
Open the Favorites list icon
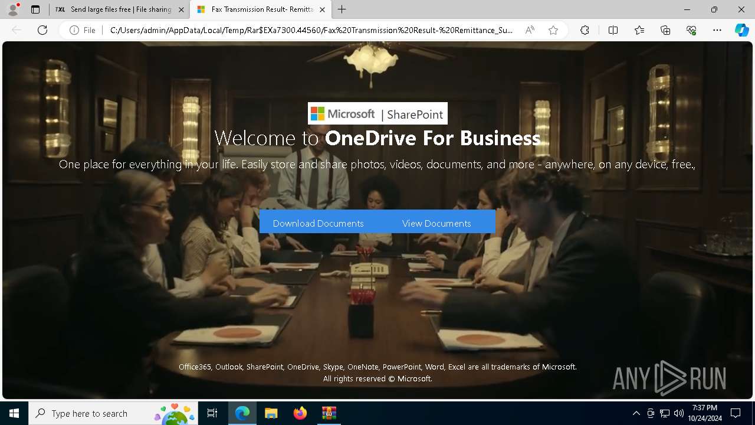pyautogui.click(x=639, y=30)
